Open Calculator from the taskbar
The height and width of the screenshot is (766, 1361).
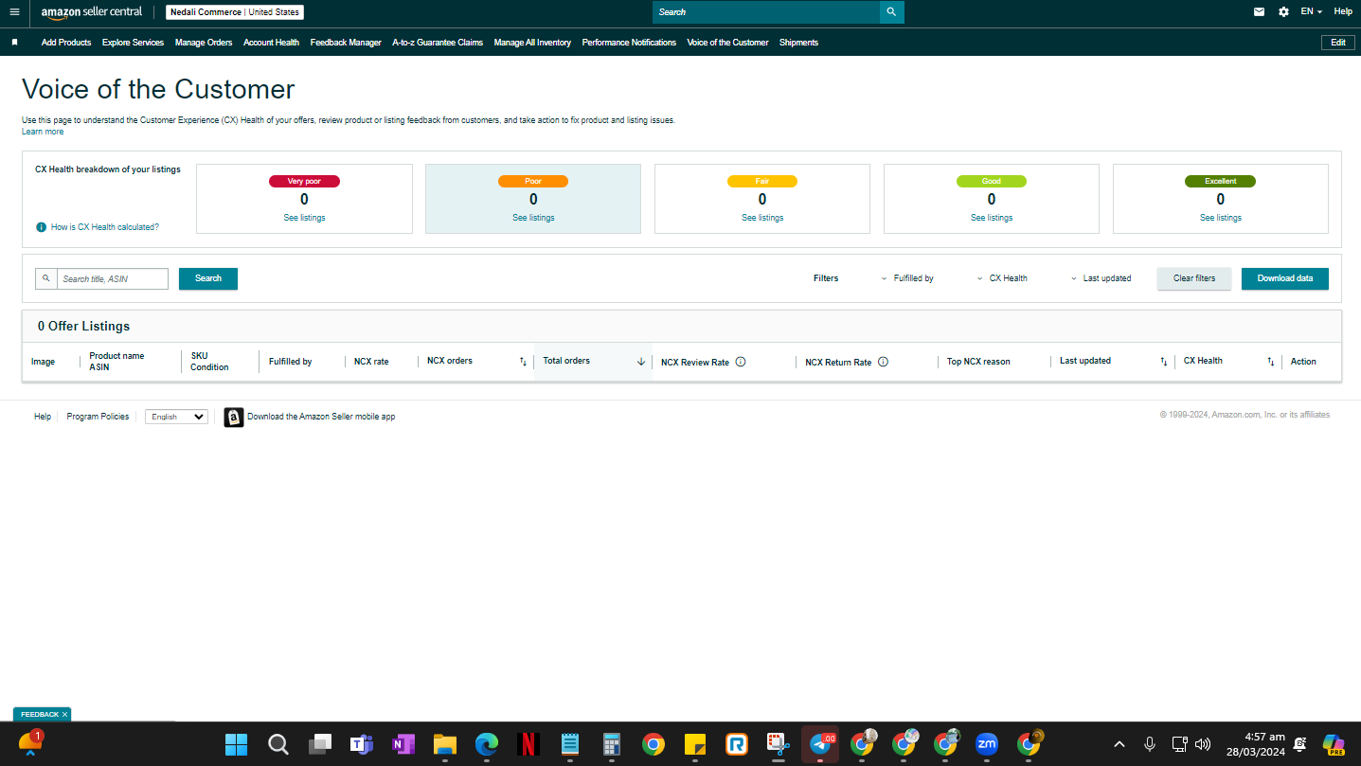click(x=612, y=744)
